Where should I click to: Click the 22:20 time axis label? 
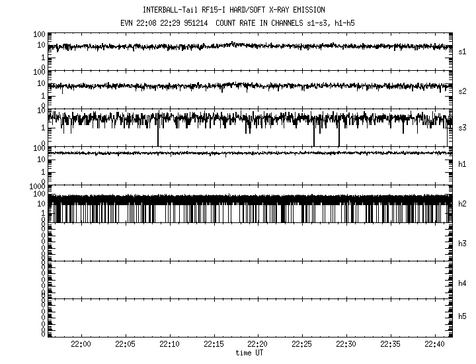258,344
